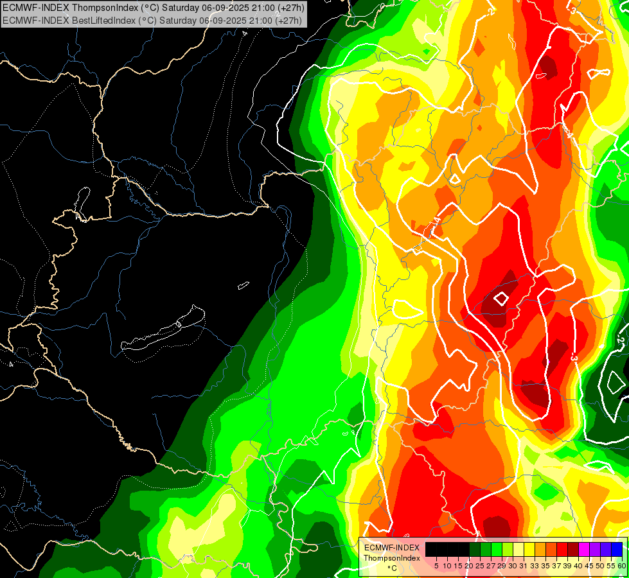Click the legend tick value 60
Viewport: 629px width, 578px height.
point(622,566)
